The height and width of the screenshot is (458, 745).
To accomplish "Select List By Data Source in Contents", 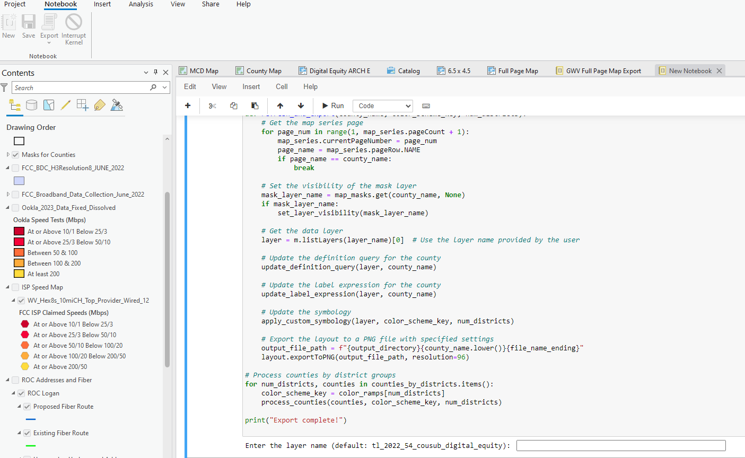I will 31,104.
